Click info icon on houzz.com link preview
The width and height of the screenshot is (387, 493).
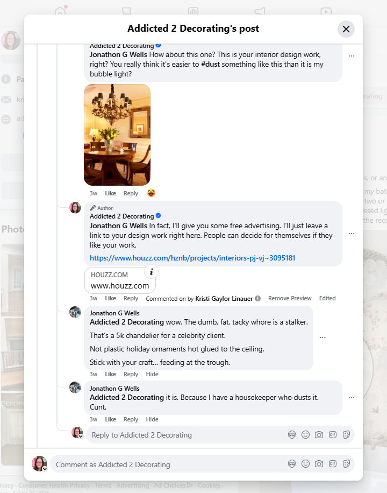[x=152, y=272]
